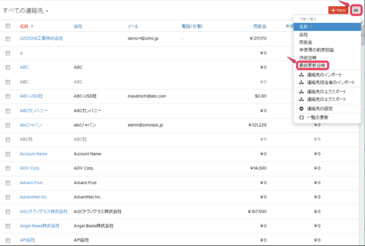Click the import icon beside 連絡先のインポート
The image size is (365, 246).
tap(301, 75)
